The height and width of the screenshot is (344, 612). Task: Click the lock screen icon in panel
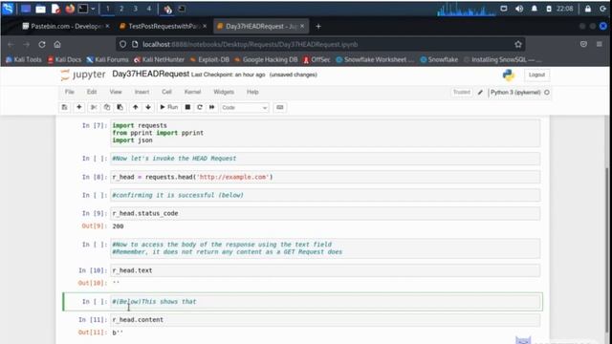(x=588, y=9)
